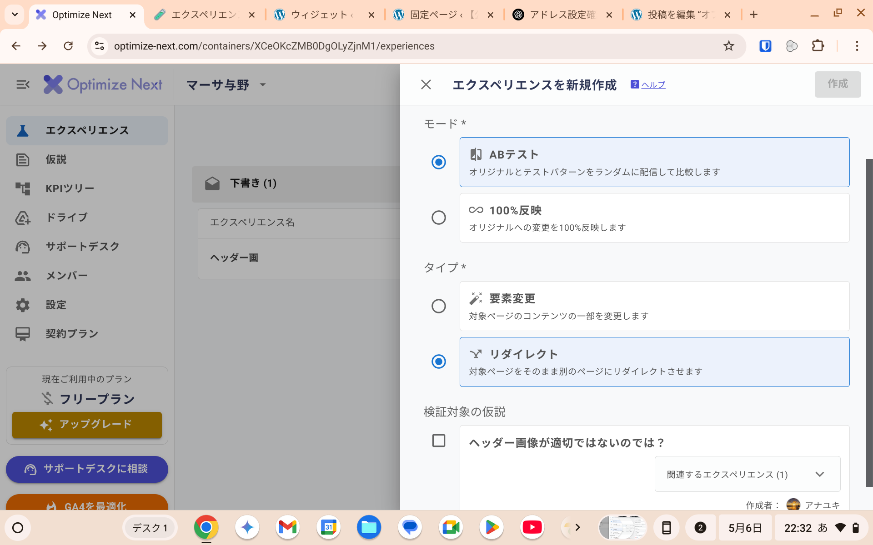
Task: Open the Files app from the shelf
Action: click(x=369, y=527)
